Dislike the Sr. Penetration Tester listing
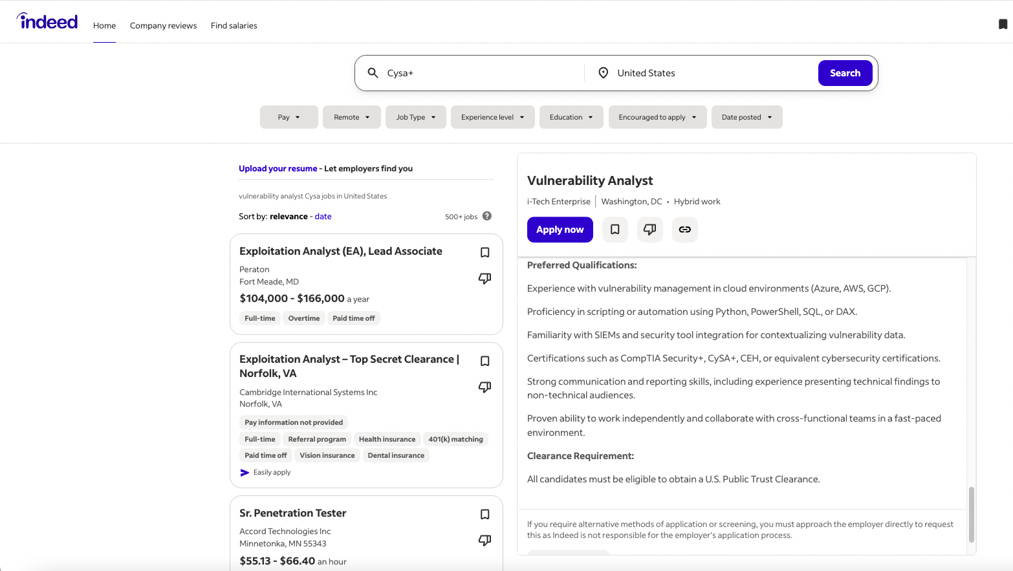Screen dimensions: 1013x571 tap(485, 540)
